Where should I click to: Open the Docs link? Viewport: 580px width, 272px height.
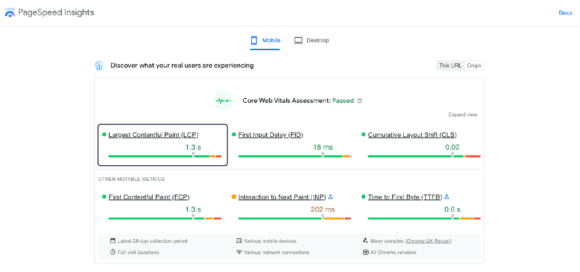(565, 13)
